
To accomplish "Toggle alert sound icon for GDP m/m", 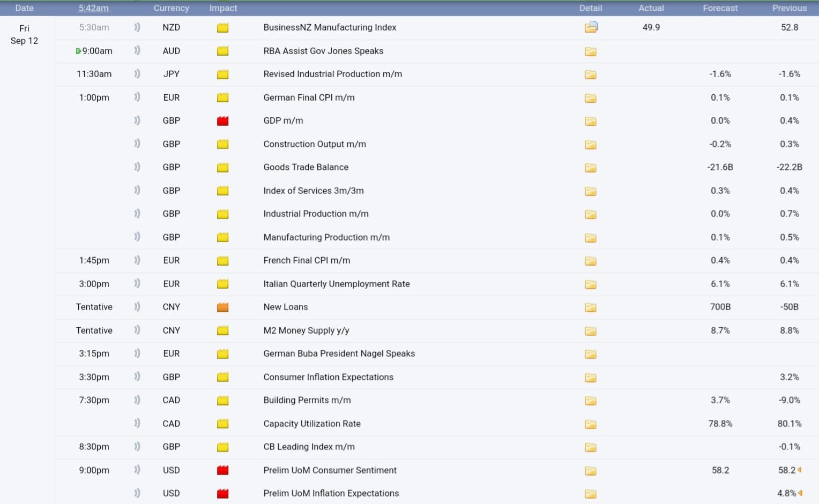I will point(137,121).
